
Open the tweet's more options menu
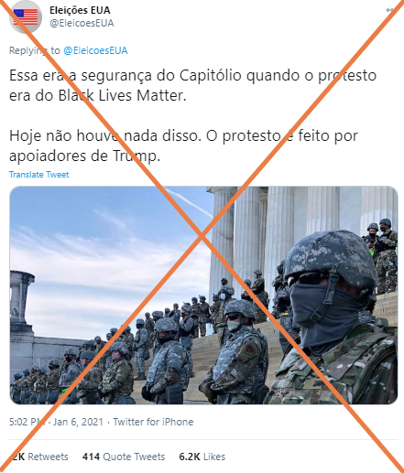(x=389, y=10)
